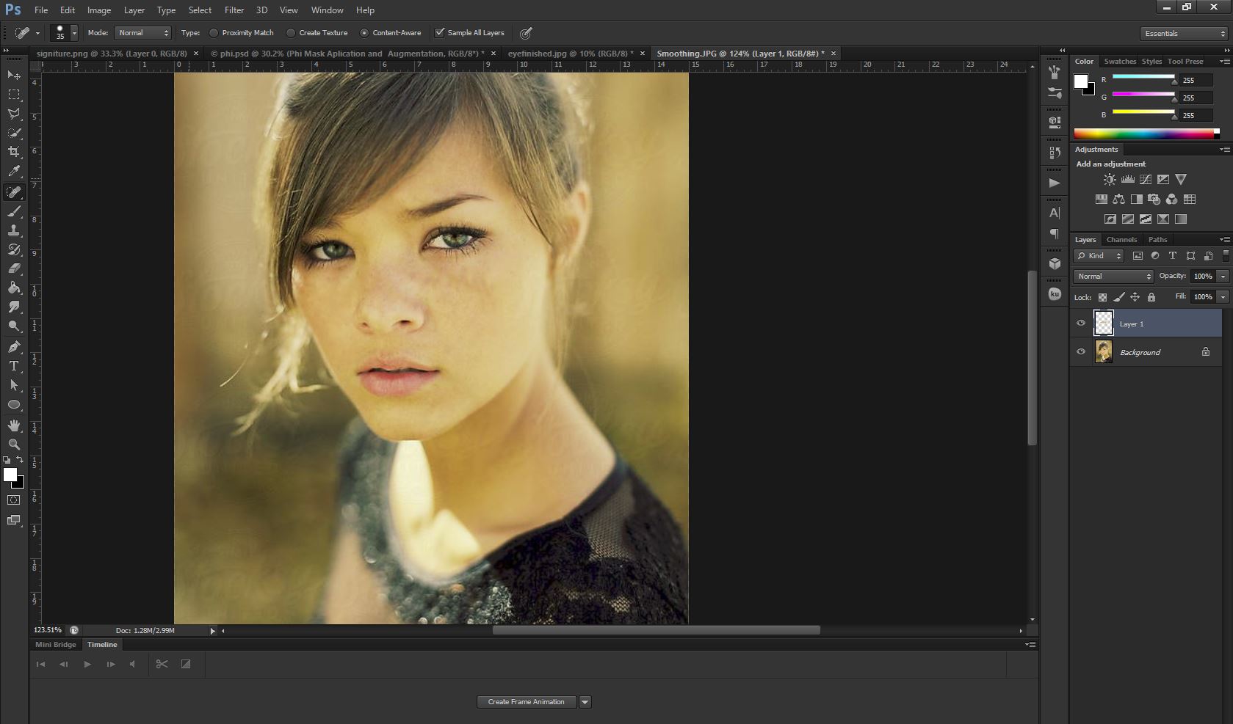Select the Hand tool
The image size is (1233, 724).
click(x=14, y=425)
